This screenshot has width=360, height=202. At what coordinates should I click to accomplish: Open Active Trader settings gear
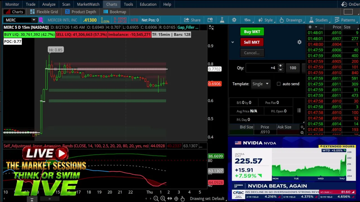(299, 42)
